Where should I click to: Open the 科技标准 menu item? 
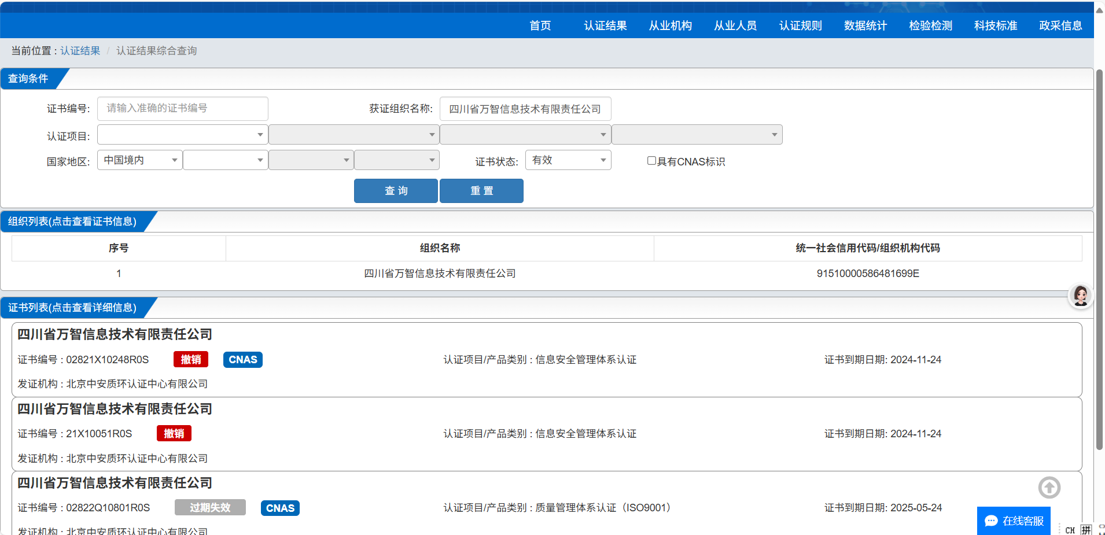[996, 25]
